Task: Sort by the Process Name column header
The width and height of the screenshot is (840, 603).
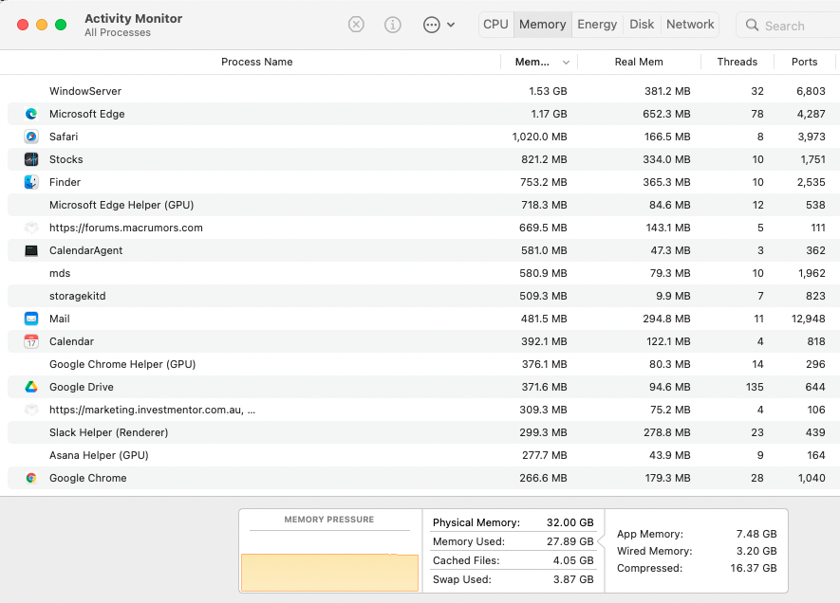Action: [x=256, y=62]
